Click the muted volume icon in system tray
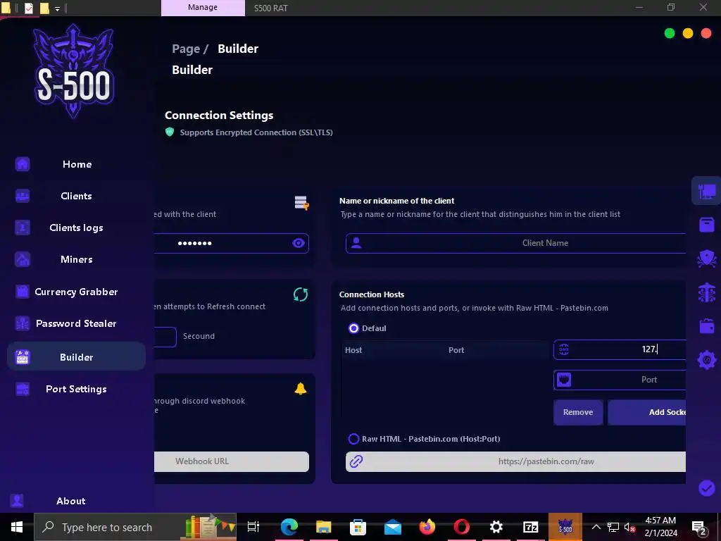Viewport: 721px width, 541px height. tap(630, 528)
